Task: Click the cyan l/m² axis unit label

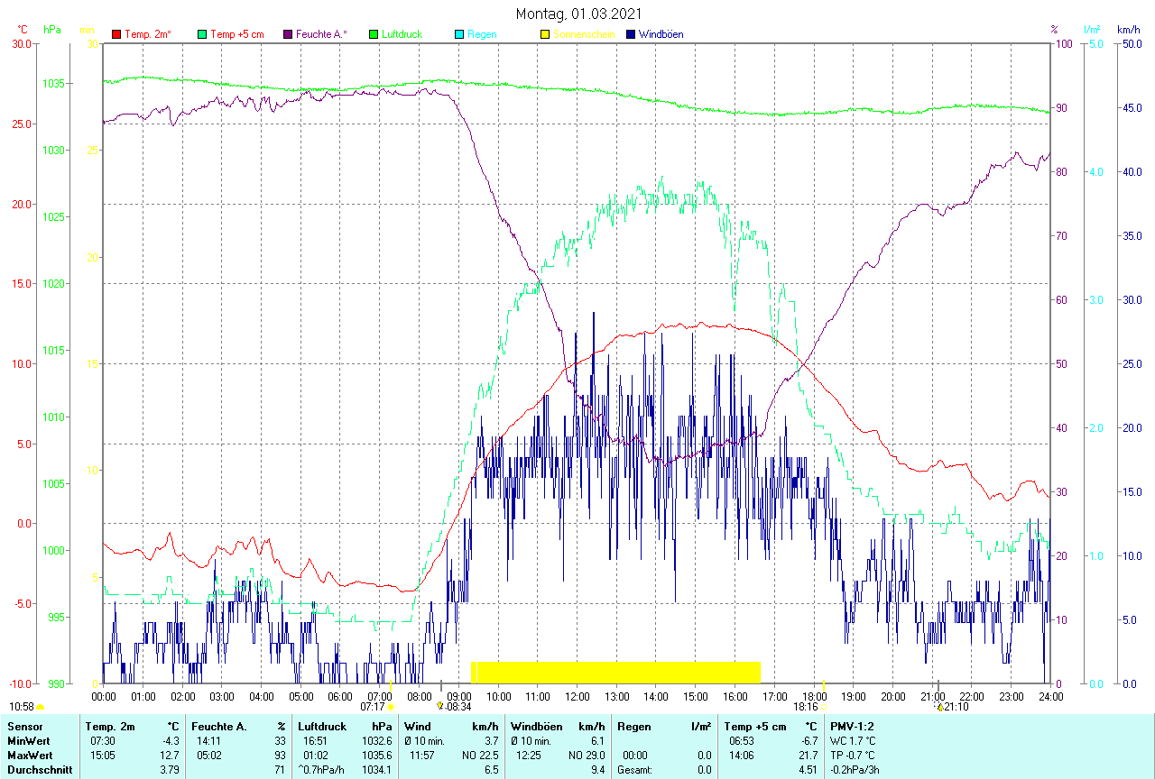Action: coord(1092,29)
